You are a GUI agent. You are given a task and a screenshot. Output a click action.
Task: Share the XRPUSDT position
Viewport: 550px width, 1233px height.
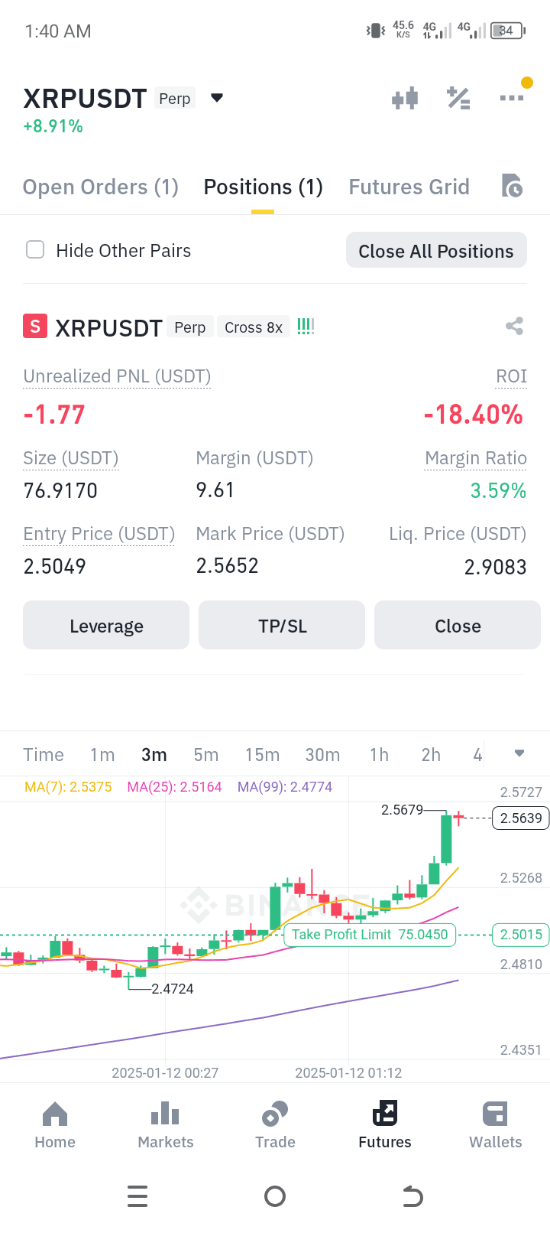tap(514, 327)
